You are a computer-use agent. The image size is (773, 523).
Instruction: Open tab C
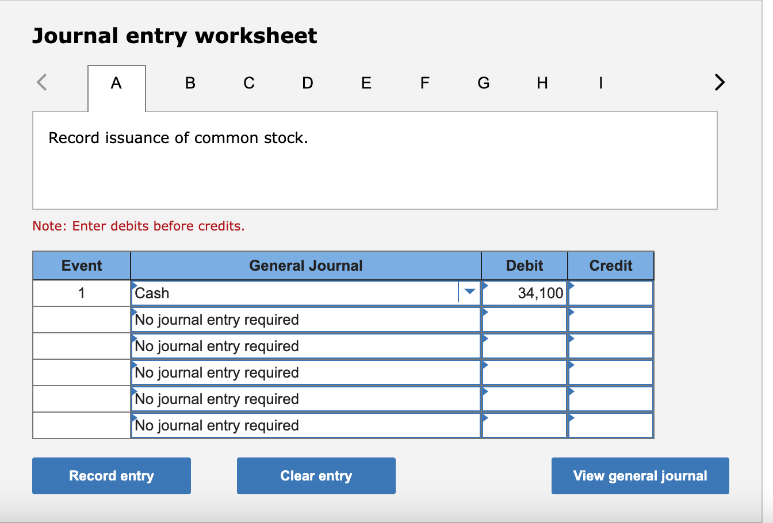pos(249,83)
